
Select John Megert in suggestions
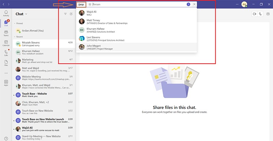(136, 47)
